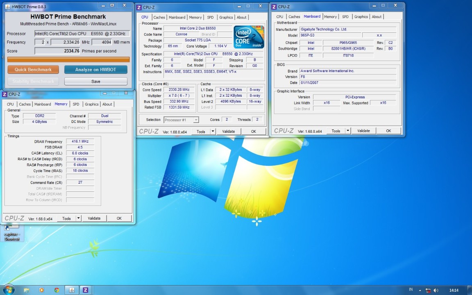The image size is (472, 295).
Task: Switch to the CPU-Z taskbar item
Action: 86,290
